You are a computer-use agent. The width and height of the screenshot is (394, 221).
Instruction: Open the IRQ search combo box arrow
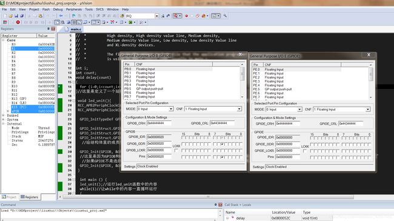click(157, 16)
